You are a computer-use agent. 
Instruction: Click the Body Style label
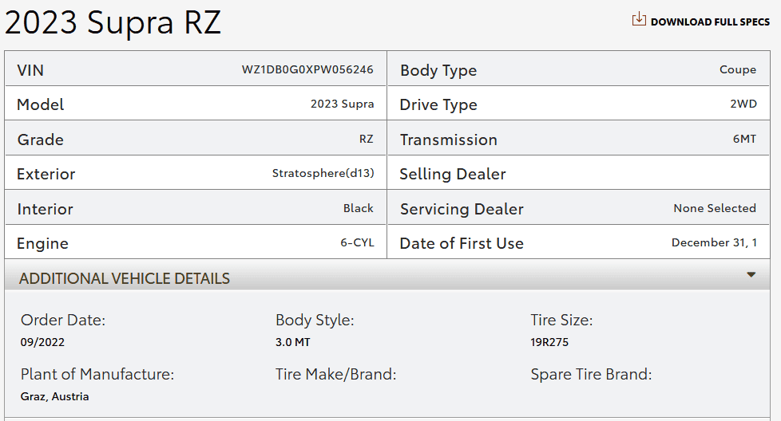coord(315,320)
